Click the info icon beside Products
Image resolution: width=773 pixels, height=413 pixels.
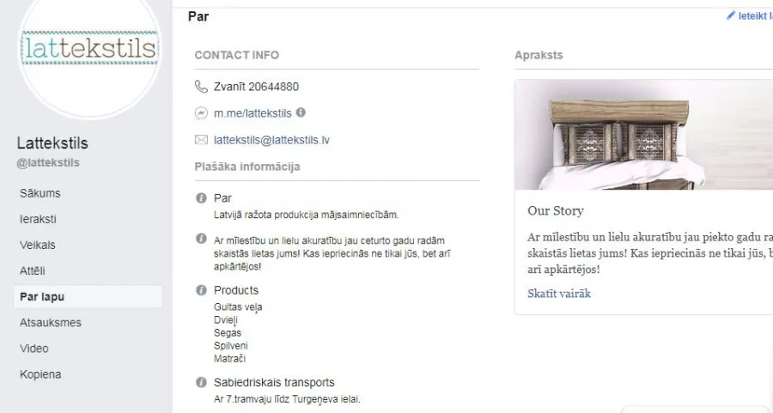click(201, 290)
